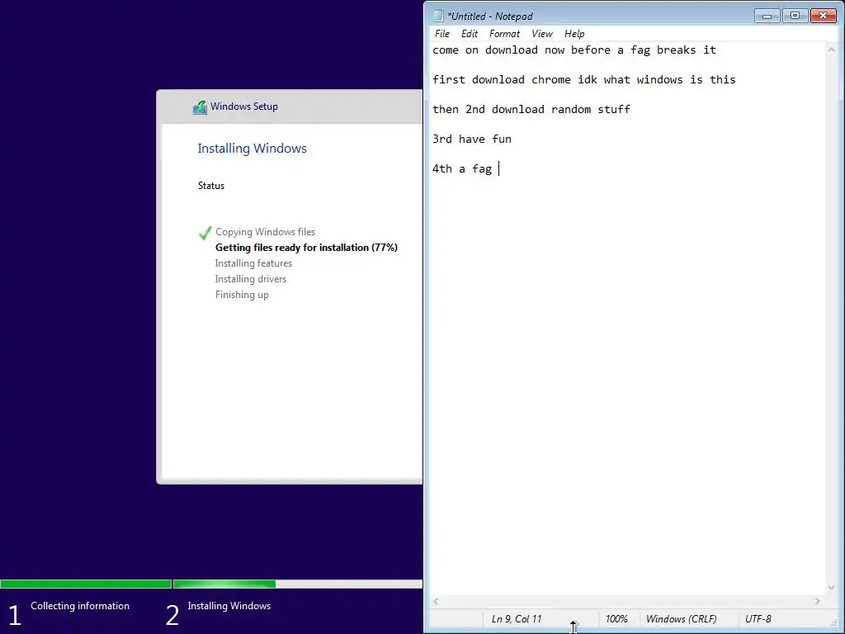Click the Installing Windows progress bar
845x634 pixels.
pyautogui.click(x=298, y=584)
